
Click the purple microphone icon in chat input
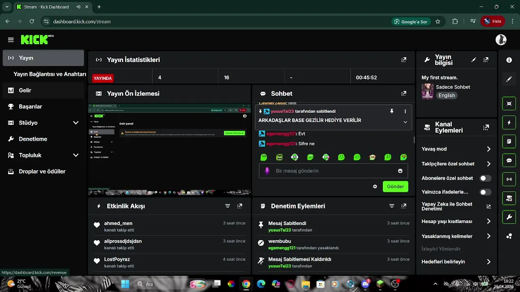point(267,171)
